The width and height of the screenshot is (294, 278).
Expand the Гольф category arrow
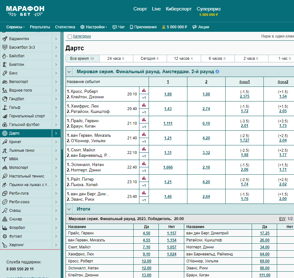(x=56, y=108)
